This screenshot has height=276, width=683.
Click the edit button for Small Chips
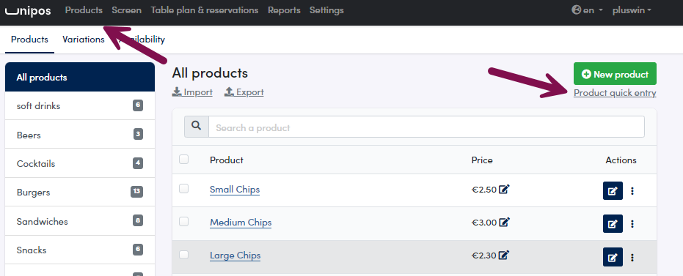[613, 191]
